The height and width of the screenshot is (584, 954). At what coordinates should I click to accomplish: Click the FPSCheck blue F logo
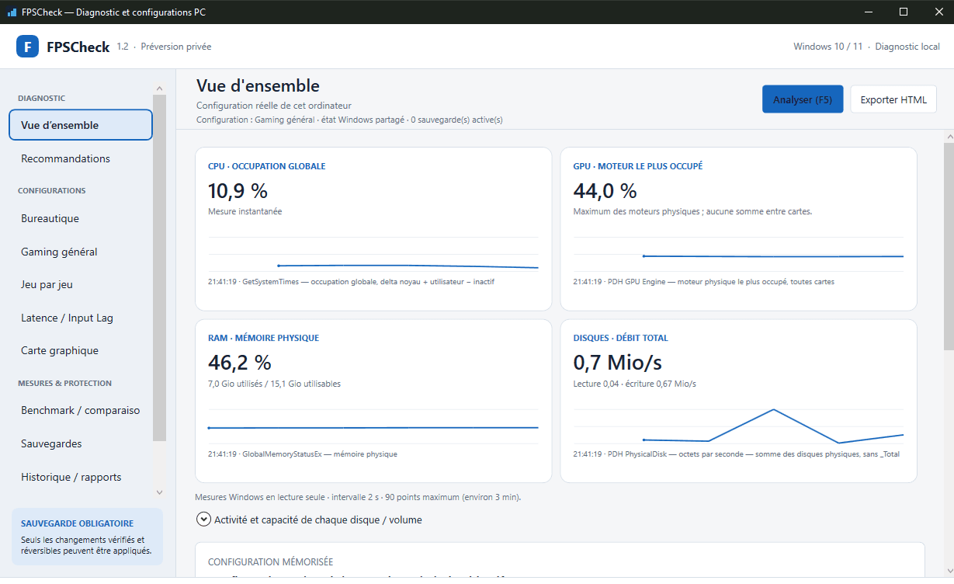[28, 47]
